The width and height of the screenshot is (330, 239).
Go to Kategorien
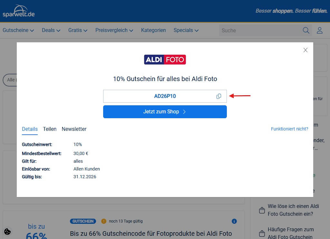point(153,30)
